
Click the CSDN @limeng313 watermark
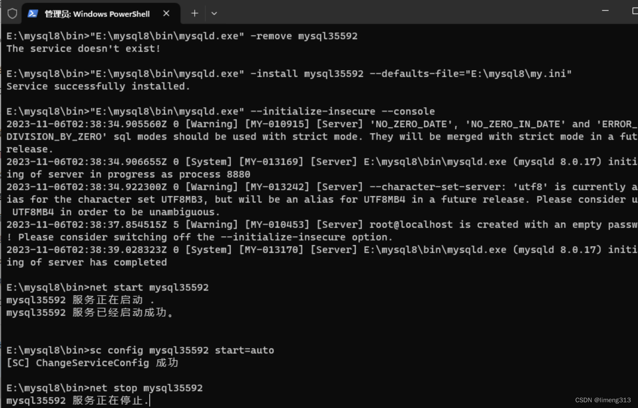[603, 400]
